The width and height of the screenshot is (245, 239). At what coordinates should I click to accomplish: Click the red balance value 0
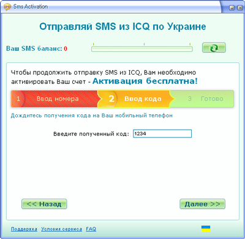point(66,49)
